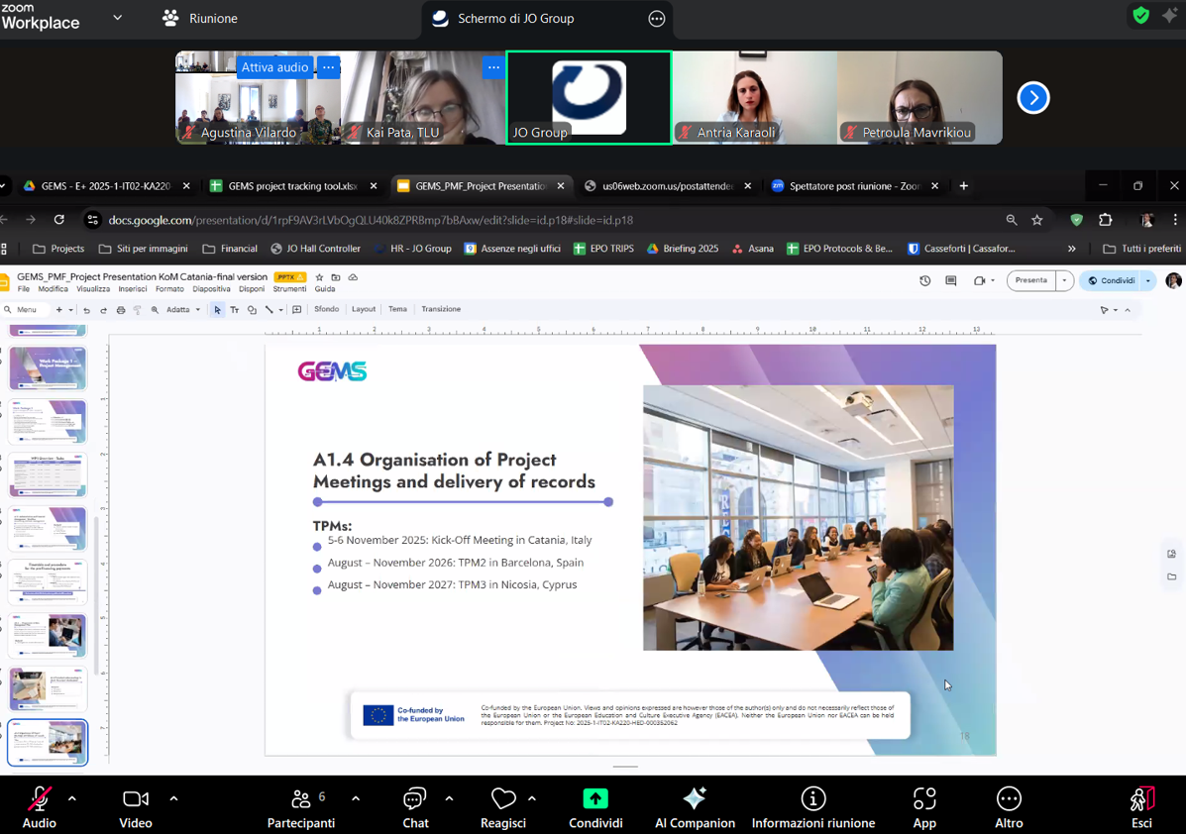The height and width of the screenshot is (834, 1186).
Task: Click the Reagisci heart icon
Action: (x=503, y=799)
